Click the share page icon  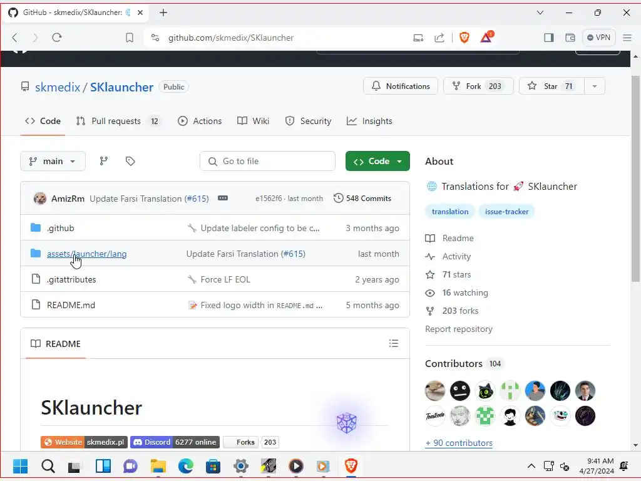click(x=439, y=38)
